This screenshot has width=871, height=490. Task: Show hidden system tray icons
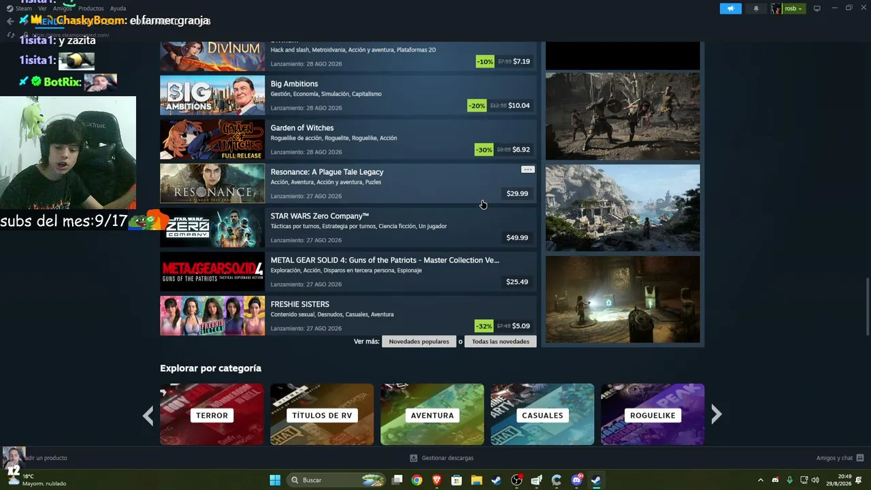(761, 480)
